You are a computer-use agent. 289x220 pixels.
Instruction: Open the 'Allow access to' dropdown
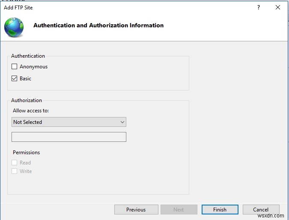[69, 122]
